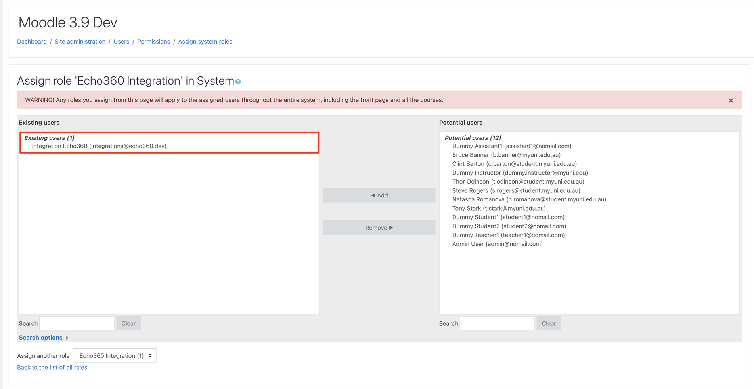Click Clear next to potential users search
This screenshot has height=389, width=754.
pyautogui.click(x=549, y=323)
